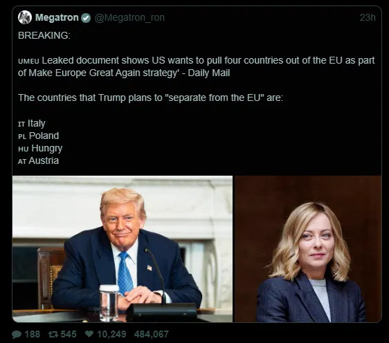
Task: Click the UMEU flag code before Leaked
Action: (28, 62)
